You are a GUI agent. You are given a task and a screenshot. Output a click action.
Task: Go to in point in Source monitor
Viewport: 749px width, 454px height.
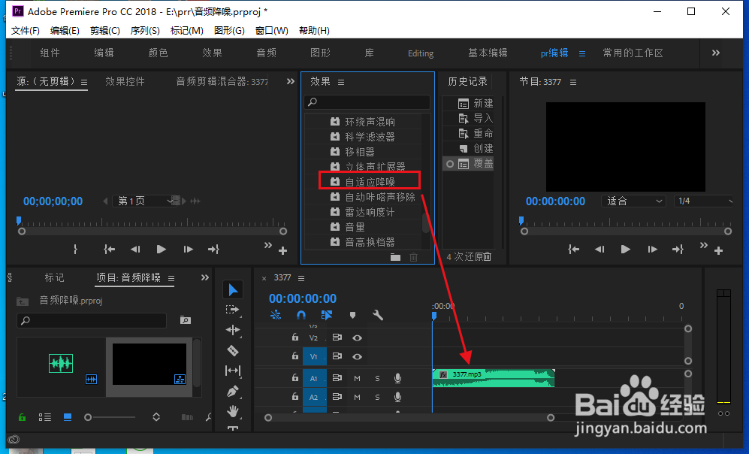click(110, 249)
